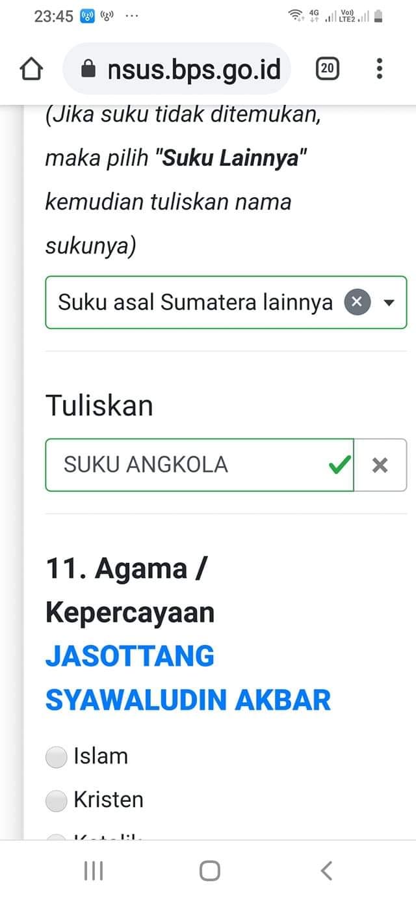Image resolution: width=416 pixels, height=902 pixels.
Task: Select the Kristen radio option
Action: 57,800
